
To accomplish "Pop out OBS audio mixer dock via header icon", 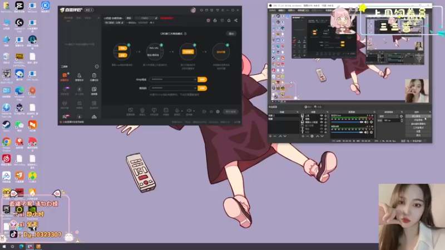I will pos(374,112).
